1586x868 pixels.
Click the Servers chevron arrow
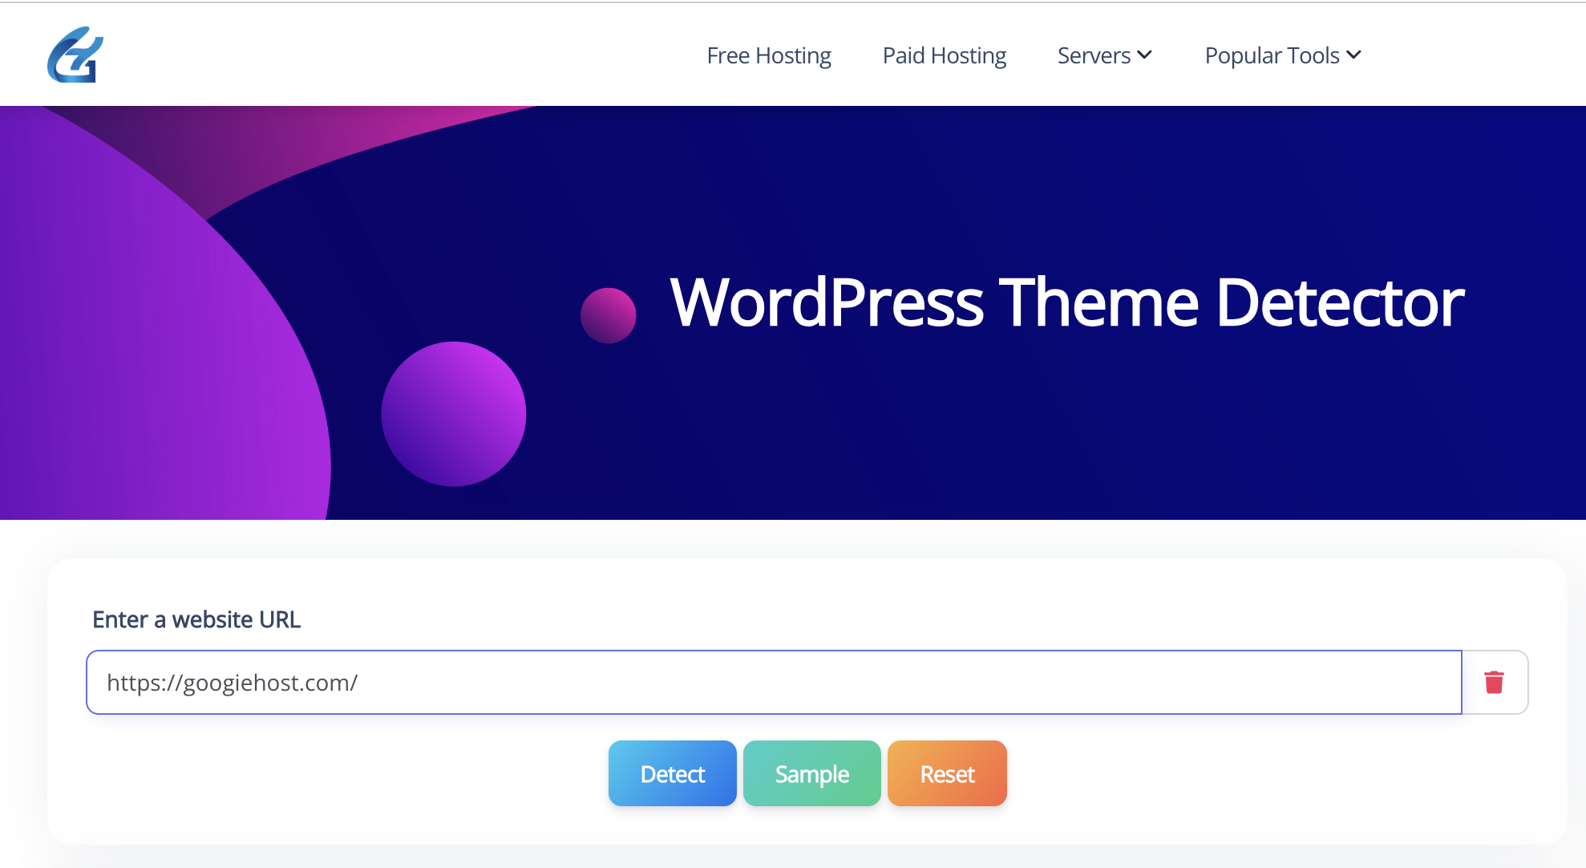point(1145,55)
